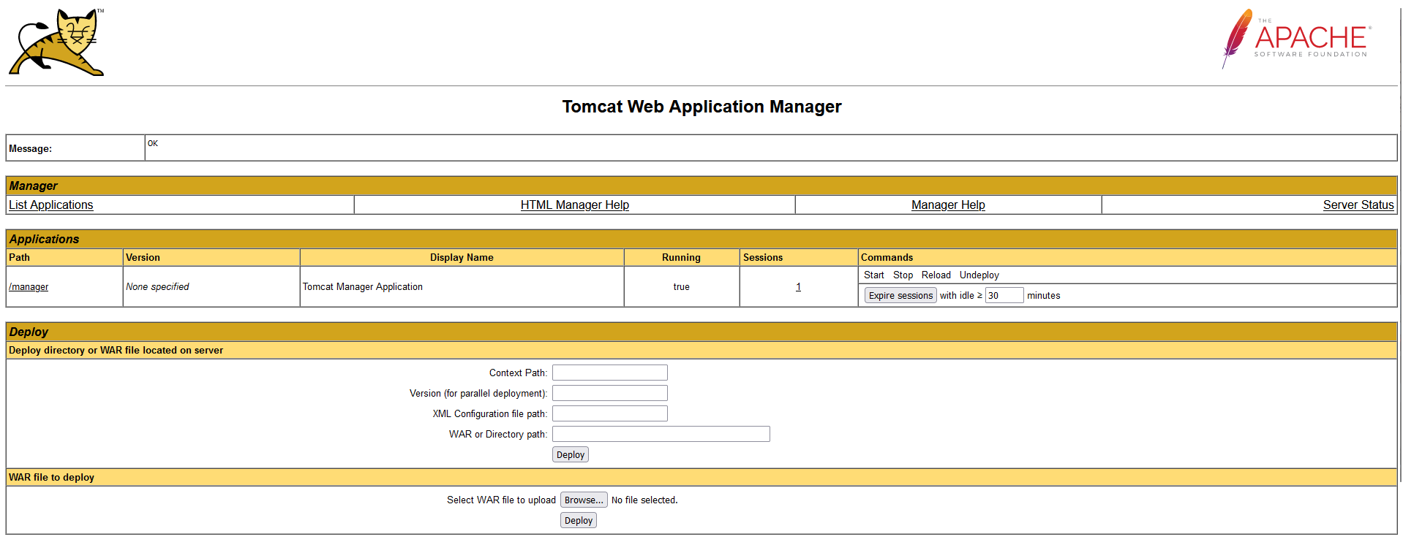Click the Display Name column header
This screenshot has width=1403, height=542.
tap(462, 257)
